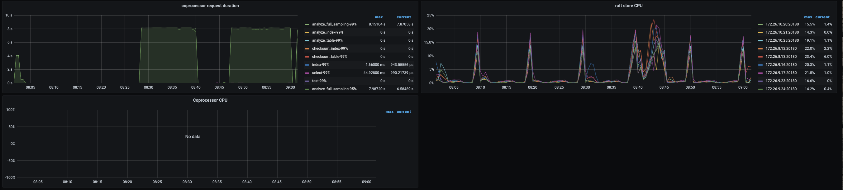This screenshot has width=843, height=190.
Task: Click the No data area in Coprocessor CPU
Action: click(193, 137)
